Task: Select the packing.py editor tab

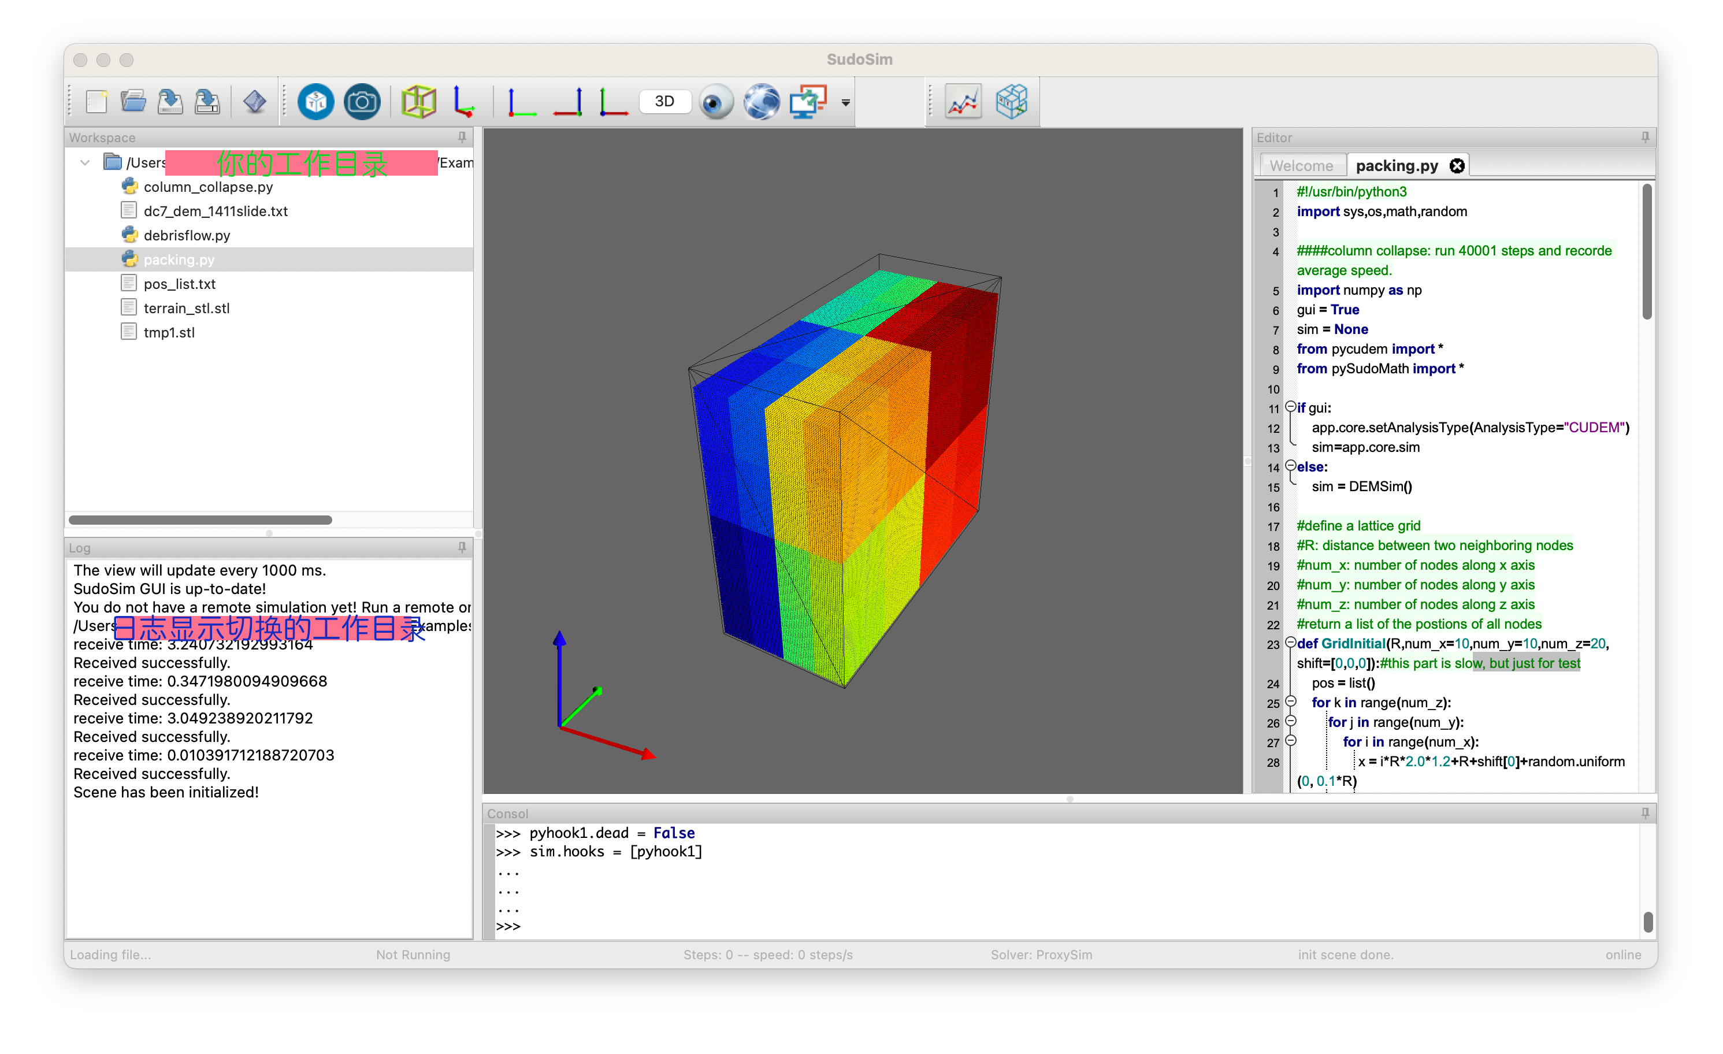Action: (1396, 165)
